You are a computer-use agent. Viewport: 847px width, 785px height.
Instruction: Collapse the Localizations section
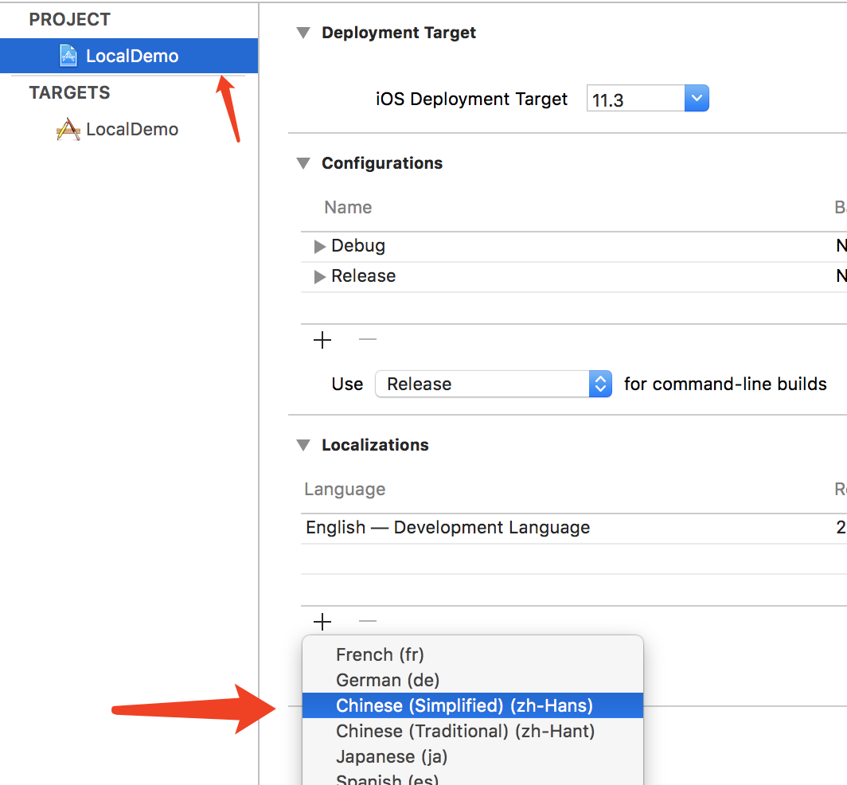[x=303, y=445]
